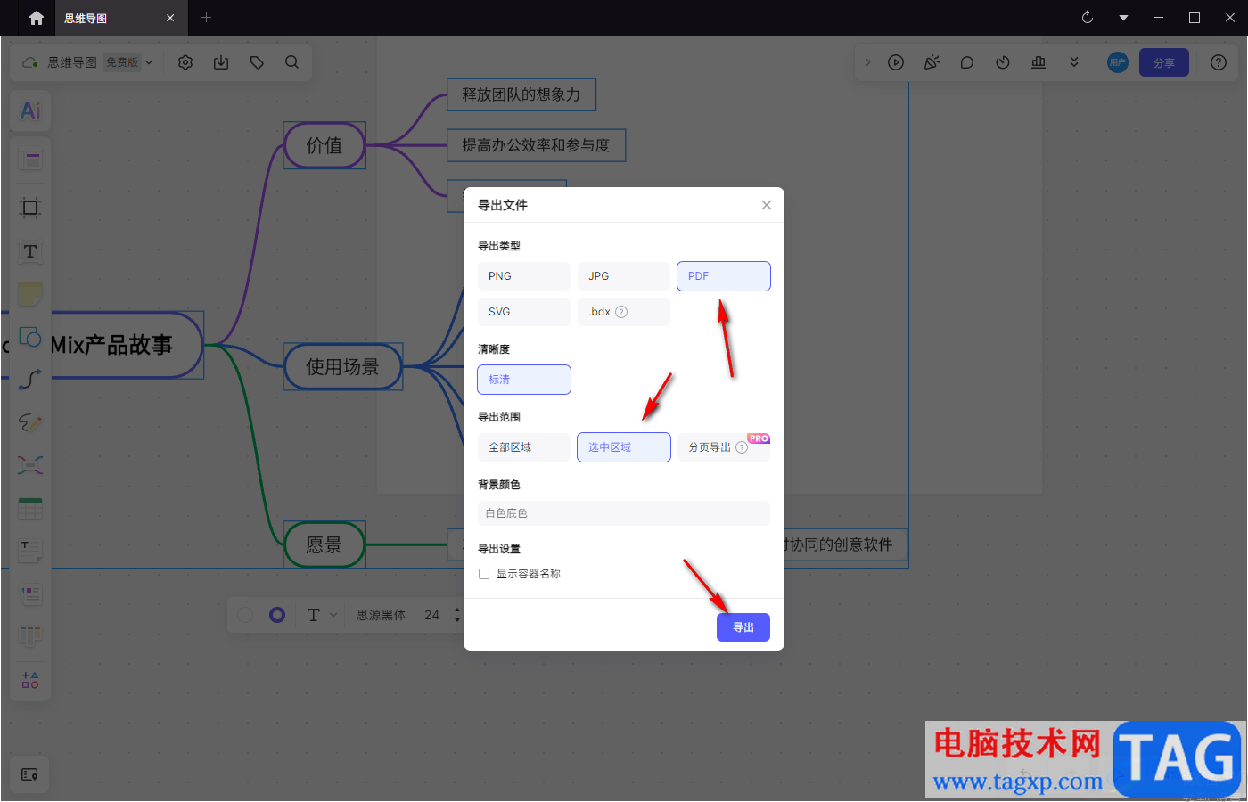Click the refresh icon in title bar
This screenshot has height=802, width=1248.
tap(1088, 18)
